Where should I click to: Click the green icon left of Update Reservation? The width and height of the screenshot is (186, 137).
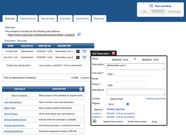click(x=95, y=121)
